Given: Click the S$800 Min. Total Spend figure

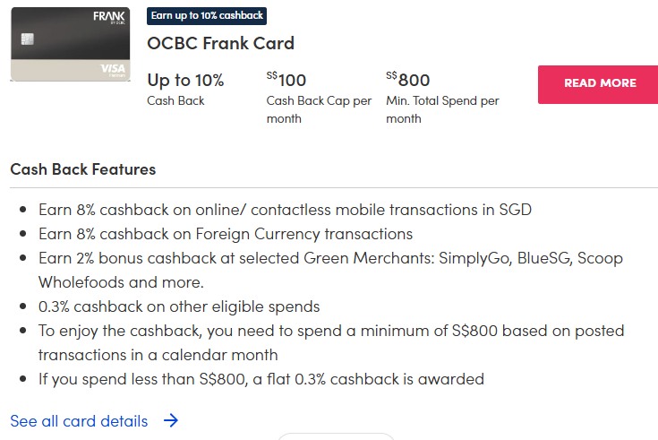Looking at the screenshot, I should [x=408, y=81].
